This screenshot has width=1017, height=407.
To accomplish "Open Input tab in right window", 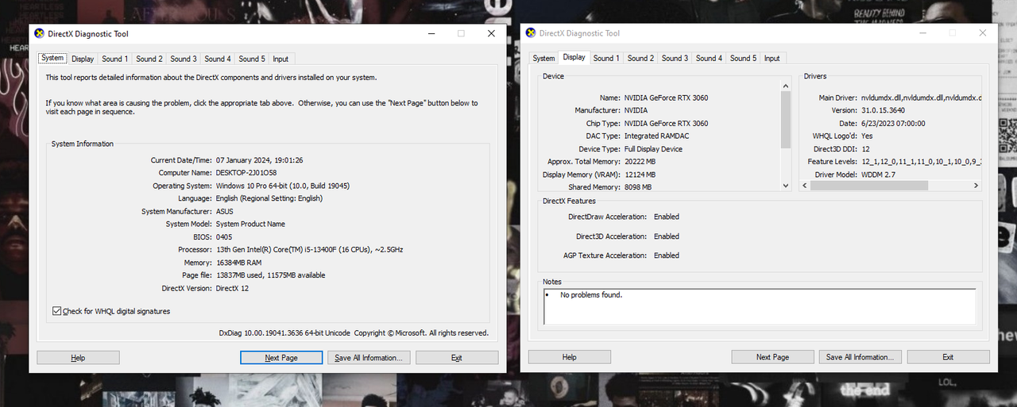I will point(772,58).
